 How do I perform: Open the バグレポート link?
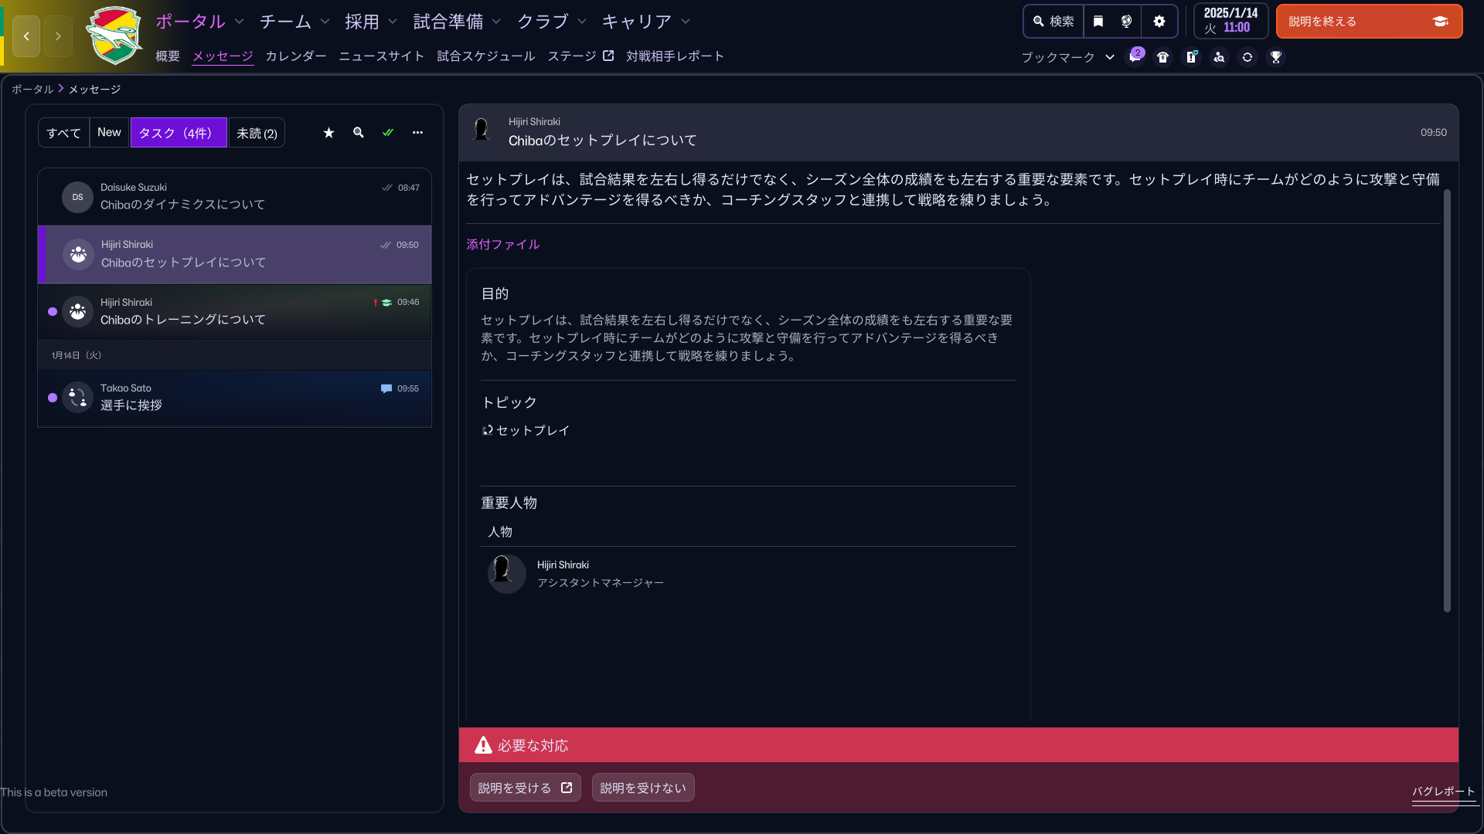click(x=1444, y=792)
